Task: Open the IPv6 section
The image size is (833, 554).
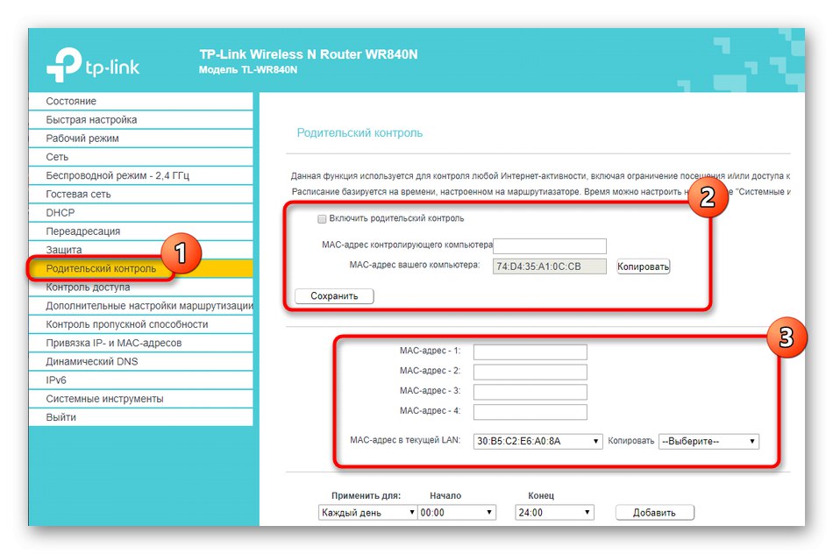Action: pyautogui.click(x=141, y=380)
